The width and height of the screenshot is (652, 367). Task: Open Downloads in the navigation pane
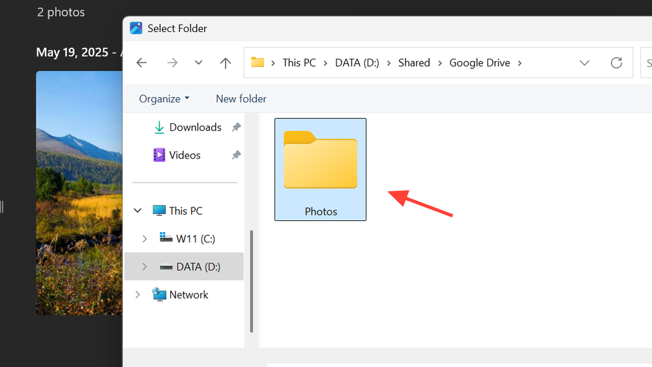point(194,127)
